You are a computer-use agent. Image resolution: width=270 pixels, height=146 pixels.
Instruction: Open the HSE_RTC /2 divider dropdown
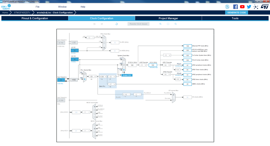pos(90,38)
